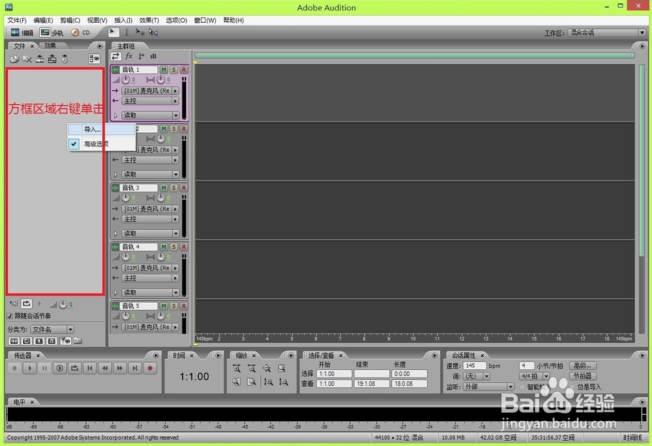Toggle loop preview button in Files panel
The image size is (652, 446).
pos(26,304)
